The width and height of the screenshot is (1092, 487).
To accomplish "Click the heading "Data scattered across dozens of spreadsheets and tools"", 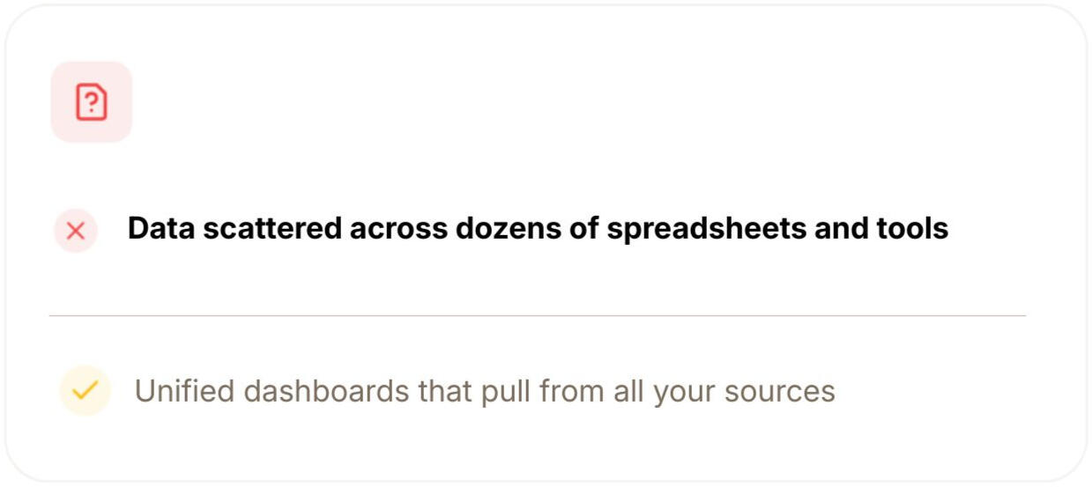I will pyautogui.click(x=538, y=229).
